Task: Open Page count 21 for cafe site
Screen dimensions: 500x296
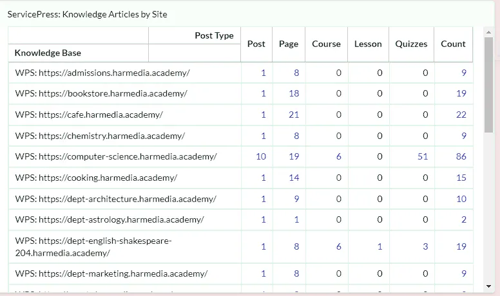Action: pos(294,115)
